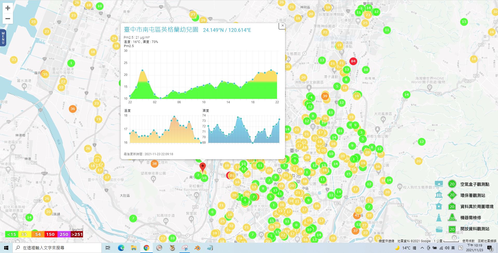
Task: Click 台灣氣球博物館 map label
Action: (x=331, y=14)
